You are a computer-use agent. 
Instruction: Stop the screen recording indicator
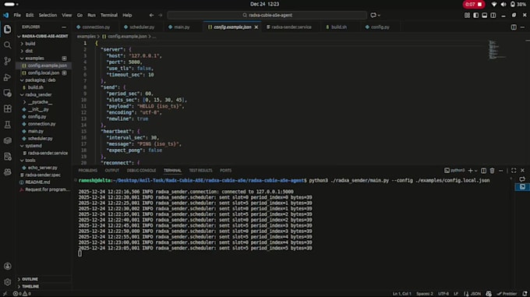coord(474,5)
